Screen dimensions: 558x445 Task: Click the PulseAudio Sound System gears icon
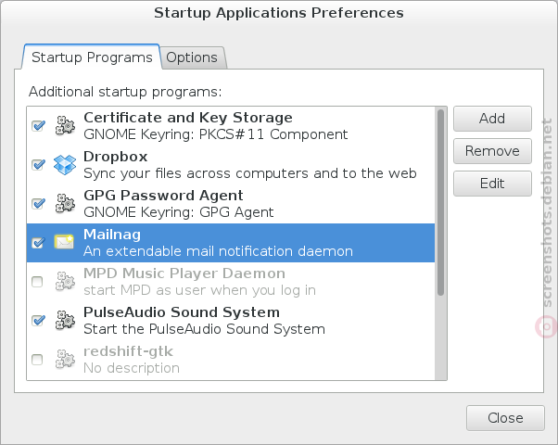point(65,320)
